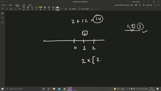Open the Shapes gallery

73,9
